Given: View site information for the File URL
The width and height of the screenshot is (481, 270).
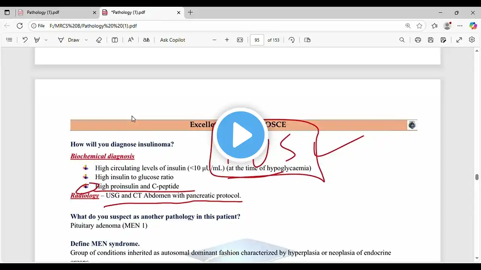Looking at the screenshot, I should 38,26.
